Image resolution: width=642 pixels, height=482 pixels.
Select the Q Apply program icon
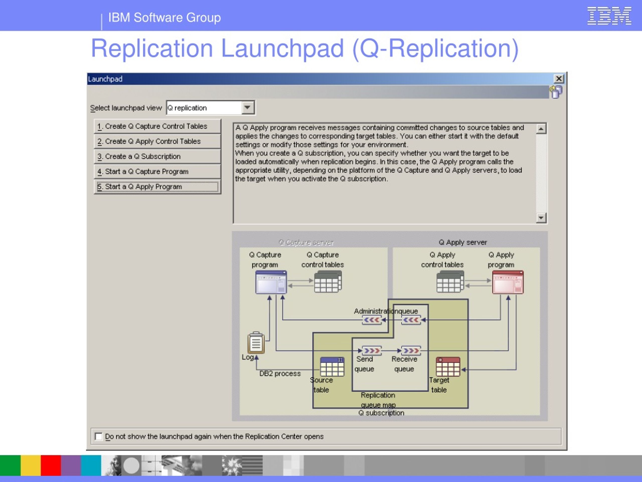point(507,282)
